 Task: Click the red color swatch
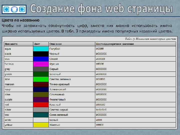point(41,105)
